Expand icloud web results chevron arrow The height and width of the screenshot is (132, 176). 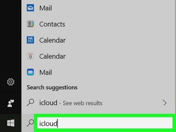[x=165, y=103]
